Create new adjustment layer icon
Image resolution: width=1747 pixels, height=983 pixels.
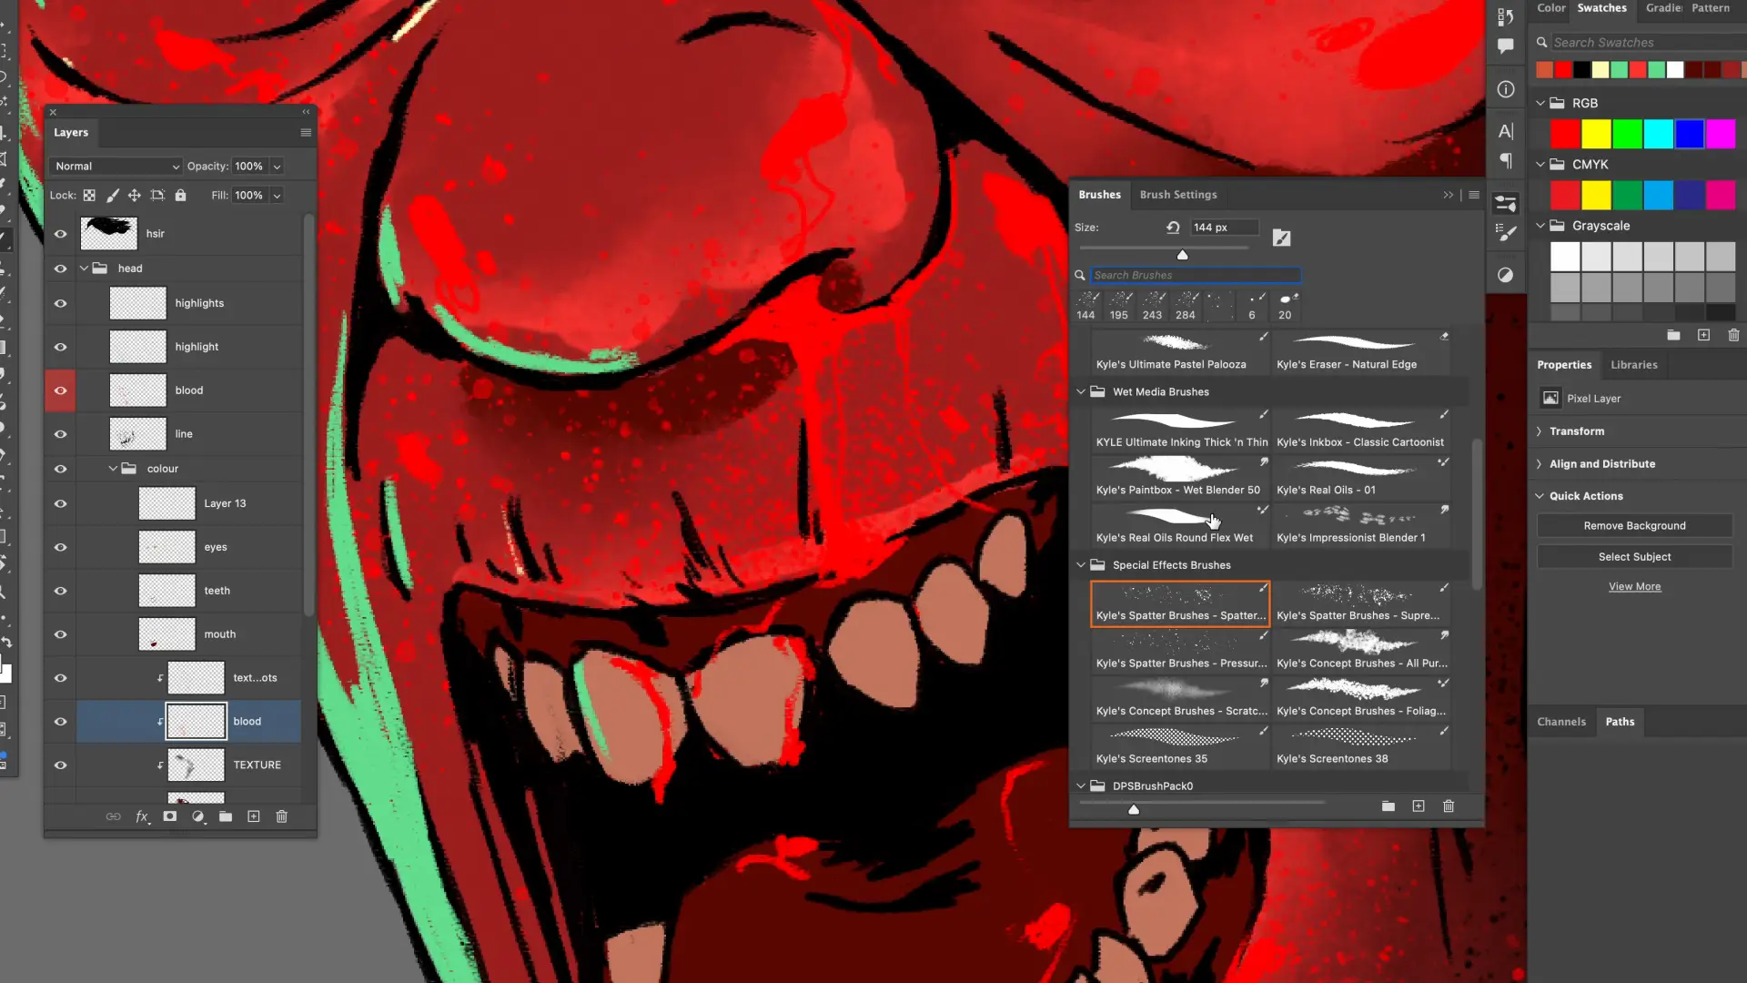pos(197,816)
